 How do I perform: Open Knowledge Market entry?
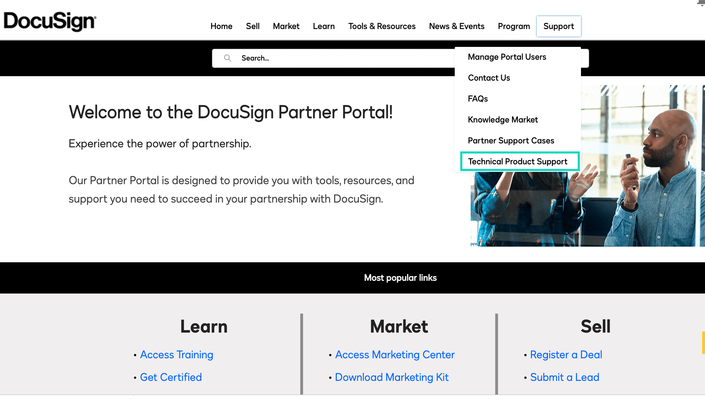(502, 120)
